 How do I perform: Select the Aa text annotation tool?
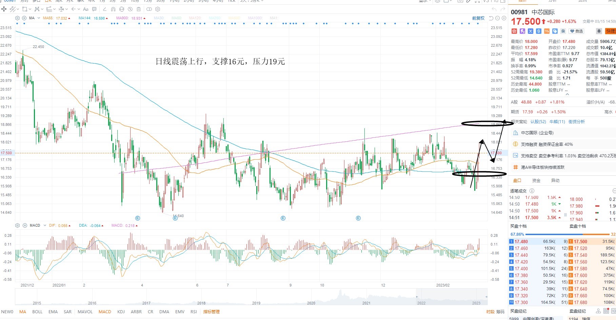(86, 9)
